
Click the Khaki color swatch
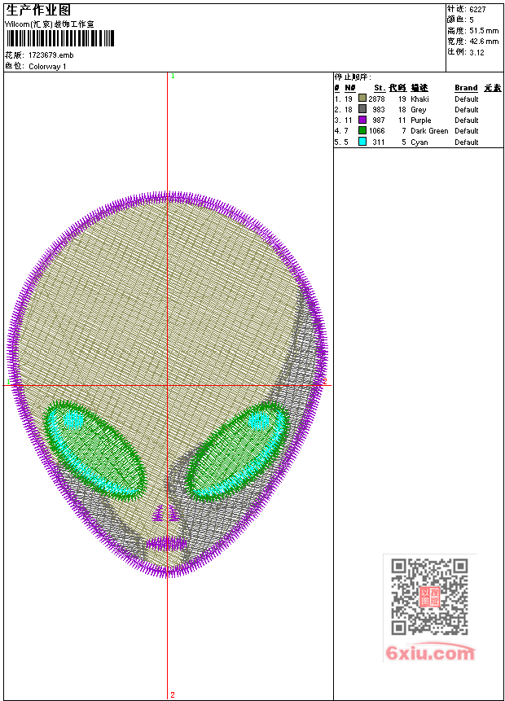pyautogui.click(x=362, y=99)
